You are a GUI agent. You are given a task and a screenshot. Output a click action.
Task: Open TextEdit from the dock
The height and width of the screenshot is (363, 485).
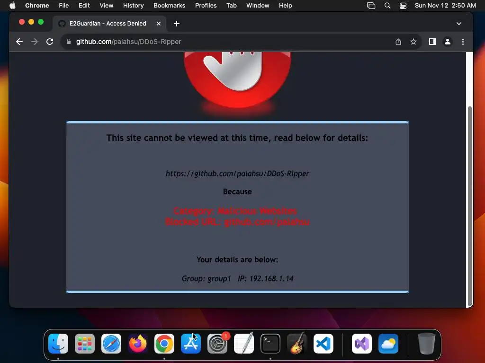coord(244,344)
